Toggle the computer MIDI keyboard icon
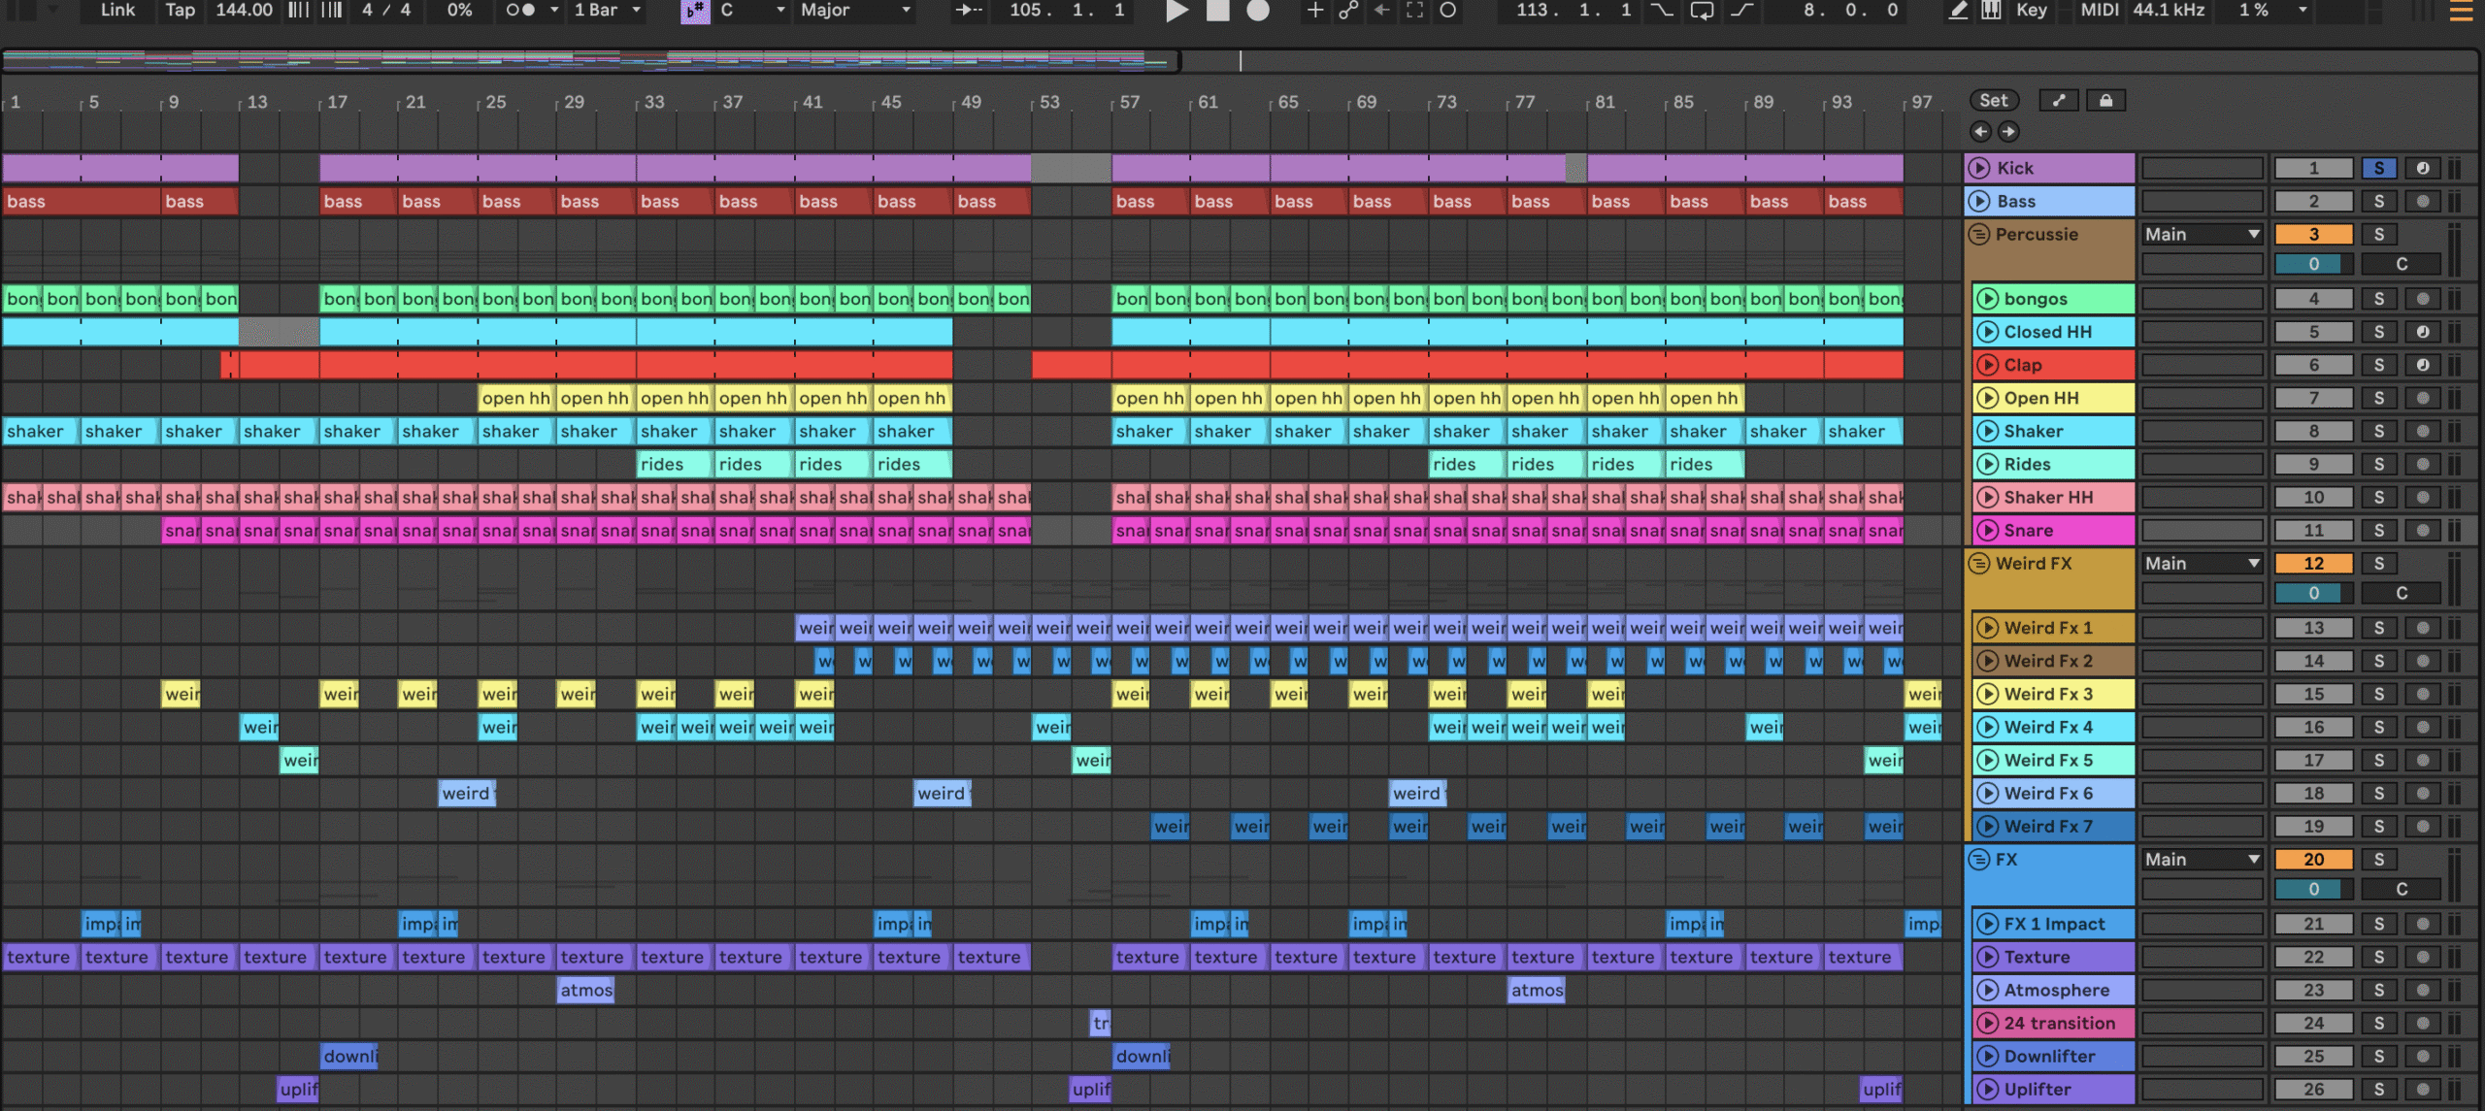The height and width of the screenshot is (1111, 2485). 1991,11
